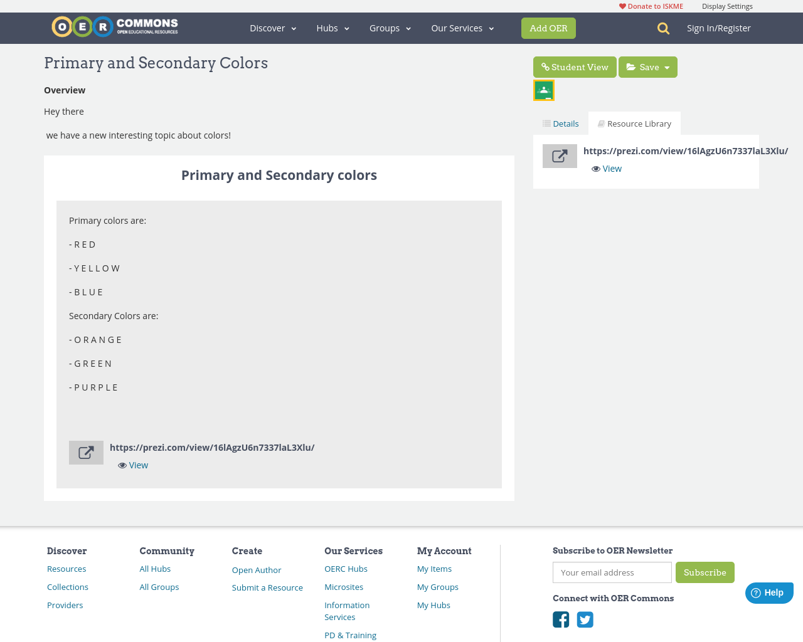This screenshot has width=803, height=642.
Task: Click View eye toggle in Resource Library panel
Action: click(606, 167)
